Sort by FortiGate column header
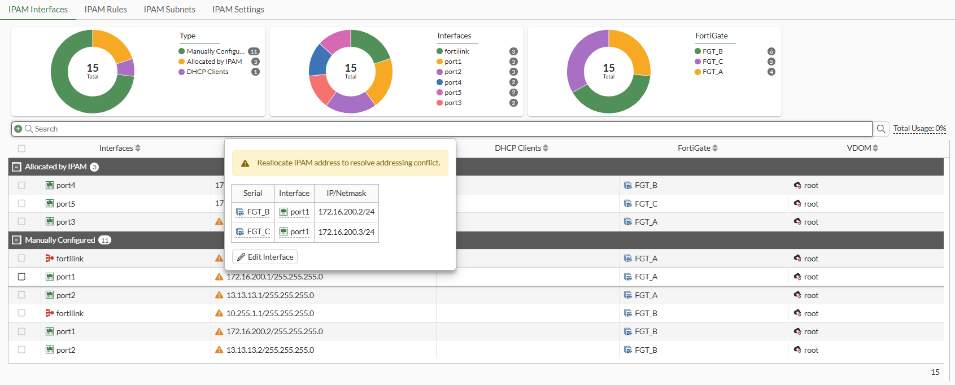Screen dimensions: 955x385 tap(697, 148)
